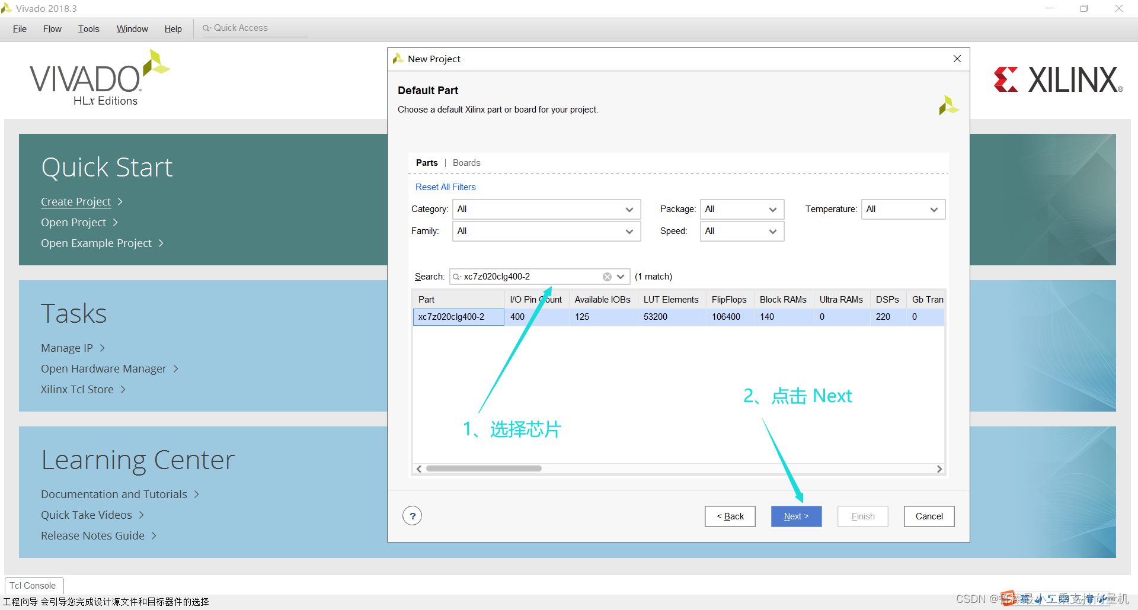This screenshot has width=1138, height=610.
Task: Click the right arrow of horizontal scrollbar
Action: point(939,468)
